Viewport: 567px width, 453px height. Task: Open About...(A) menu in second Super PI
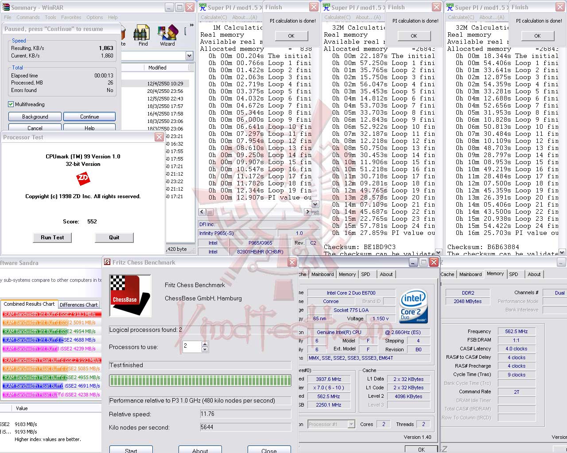pyautogui.click(x=368, y=17)
